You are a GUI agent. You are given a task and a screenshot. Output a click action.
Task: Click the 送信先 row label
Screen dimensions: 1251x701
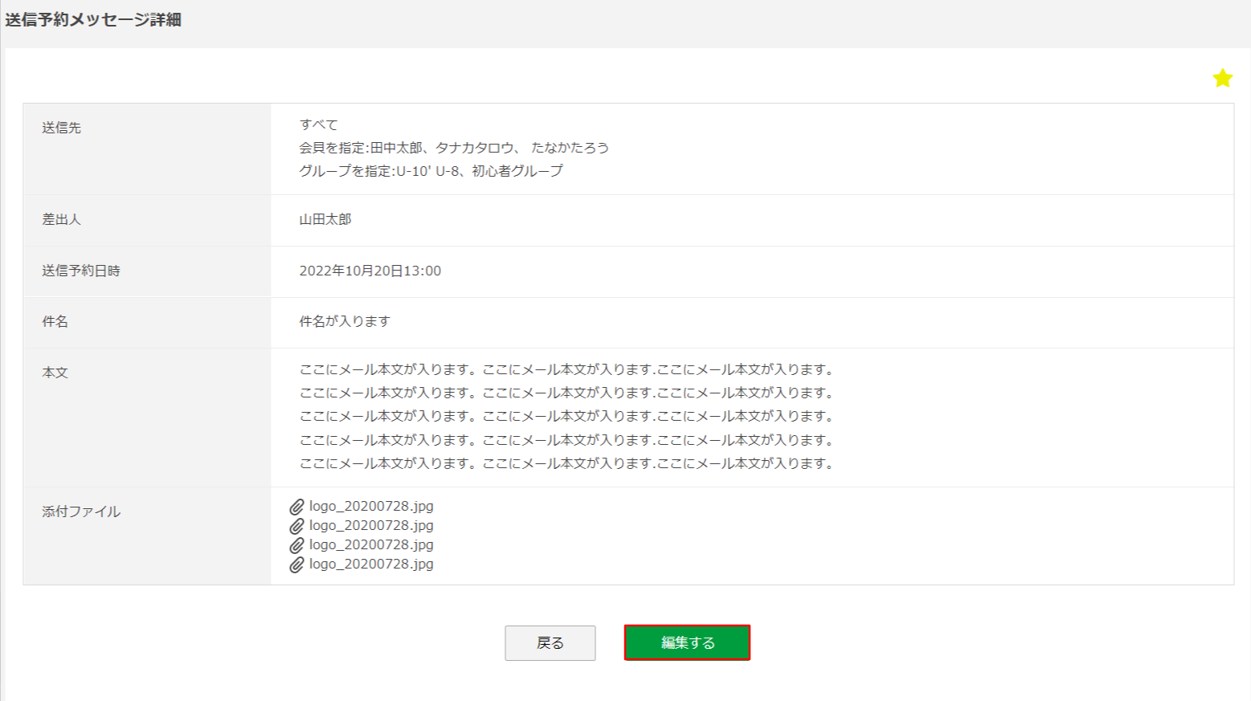tap(62, 128)
